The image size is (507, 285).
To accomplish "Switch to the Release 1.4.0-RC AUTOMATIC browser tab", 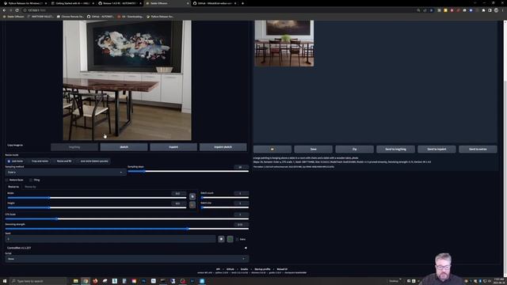I will coord(120,3).
